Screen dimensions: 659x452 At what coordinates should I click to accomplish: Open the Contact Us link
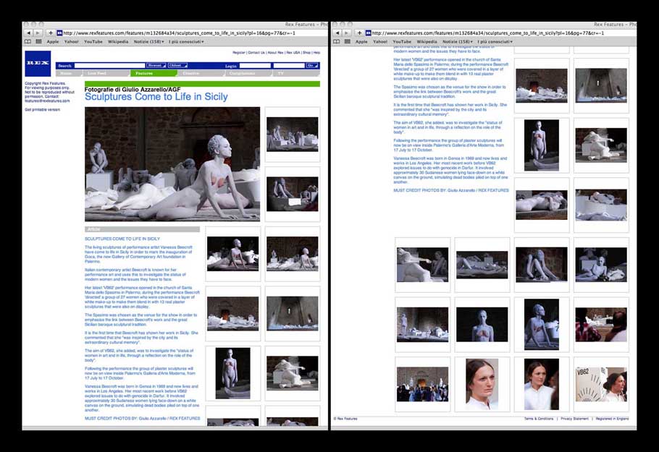(x=256, y=53)
